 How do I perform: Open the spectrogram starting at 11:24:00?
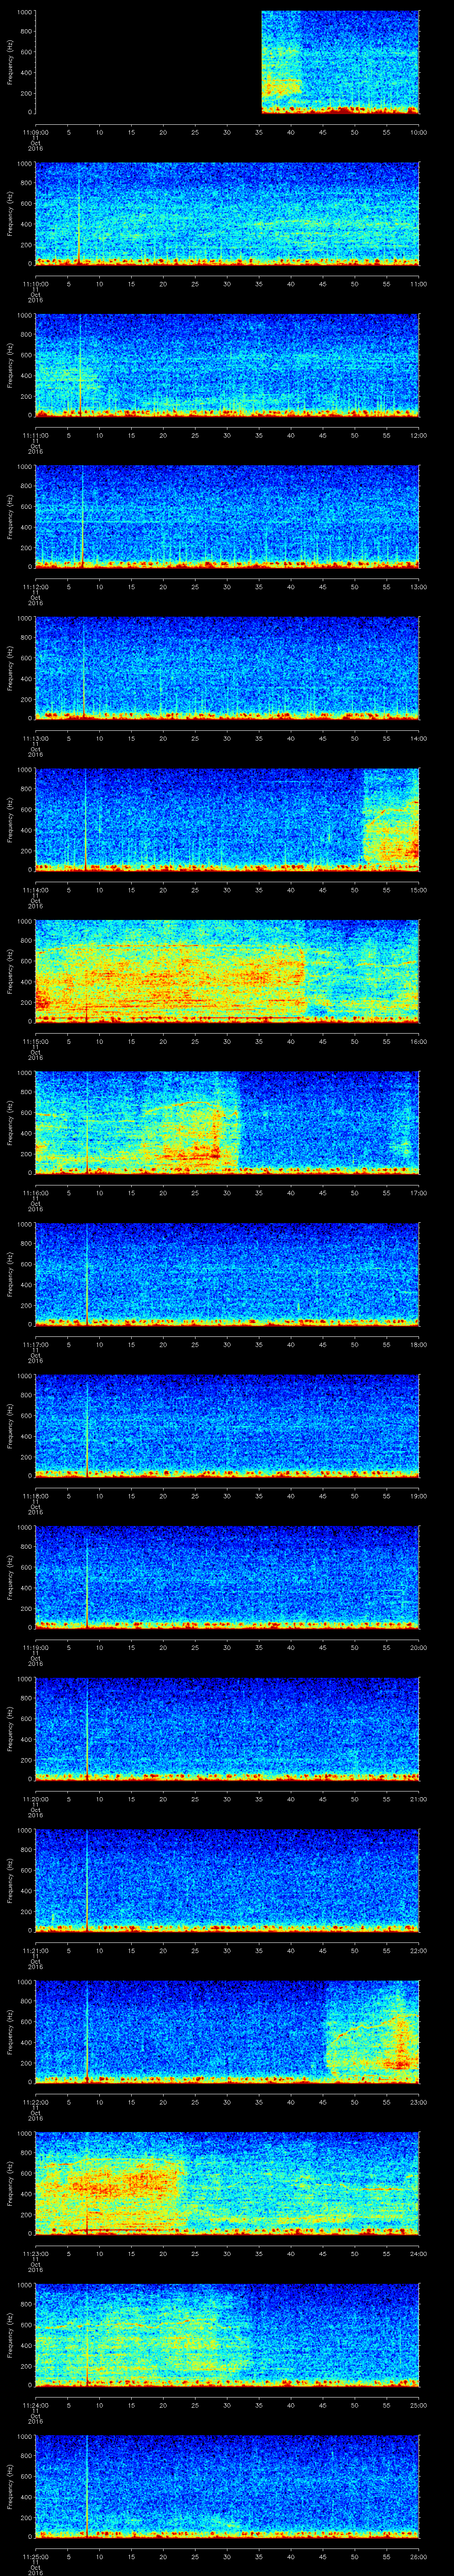click(x=227, y=2334)
